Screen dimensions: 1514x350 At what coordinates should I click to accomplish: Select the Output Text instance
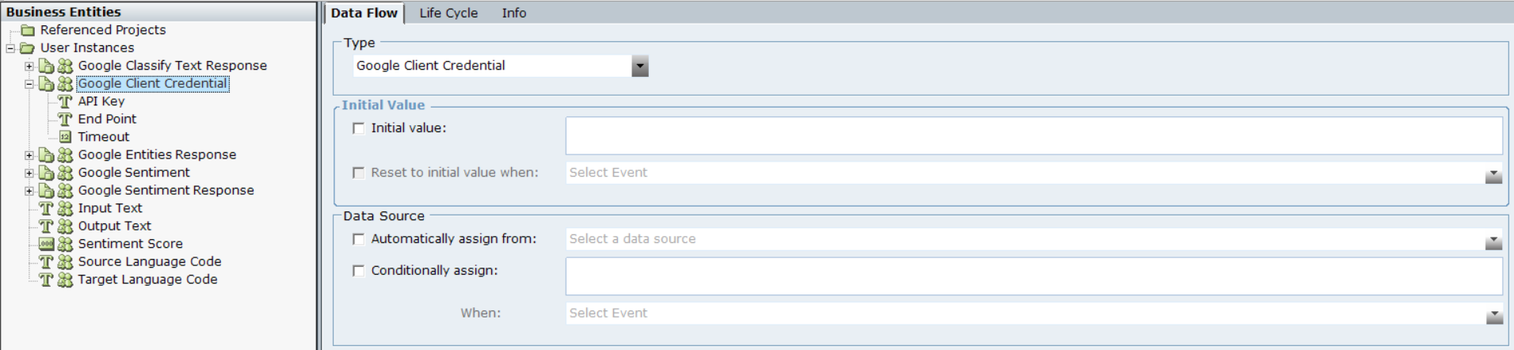pos(114,226)
